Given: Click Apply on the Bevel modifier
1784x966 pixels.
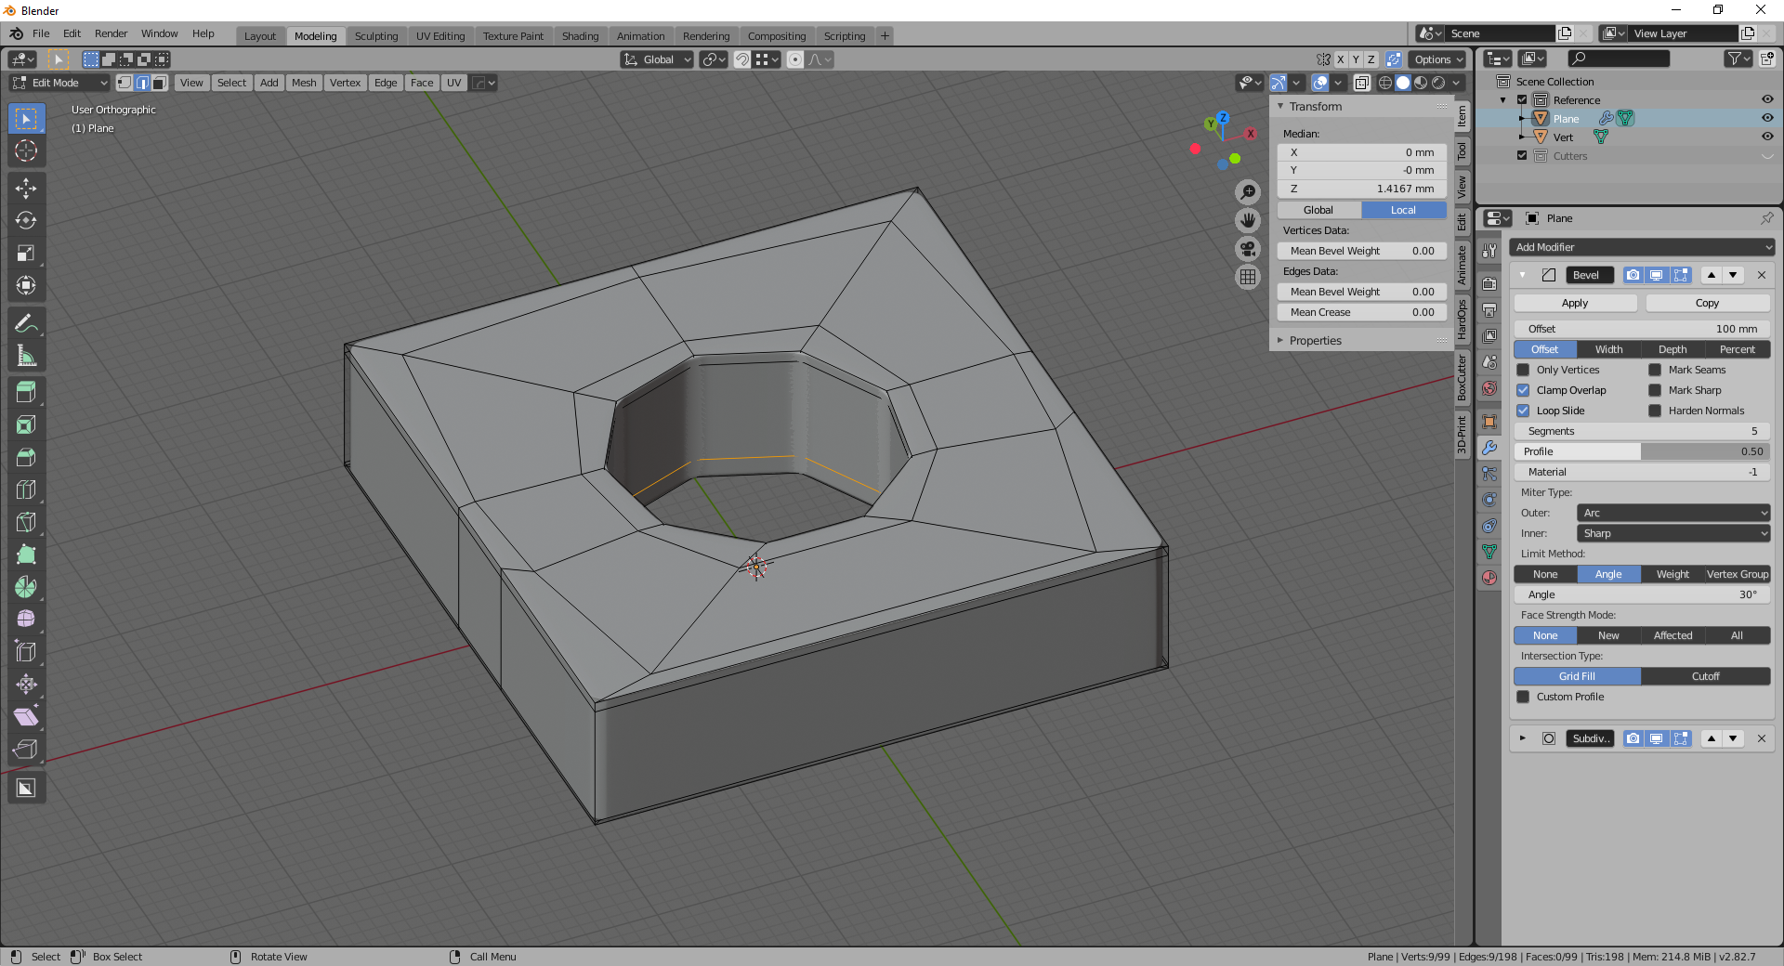Looking at the screenshot, I should (1575, 303).
